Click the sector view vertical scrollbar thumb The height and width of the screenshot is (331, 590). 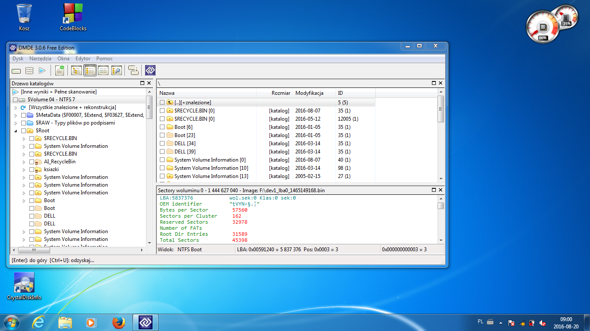click(441, 206)
